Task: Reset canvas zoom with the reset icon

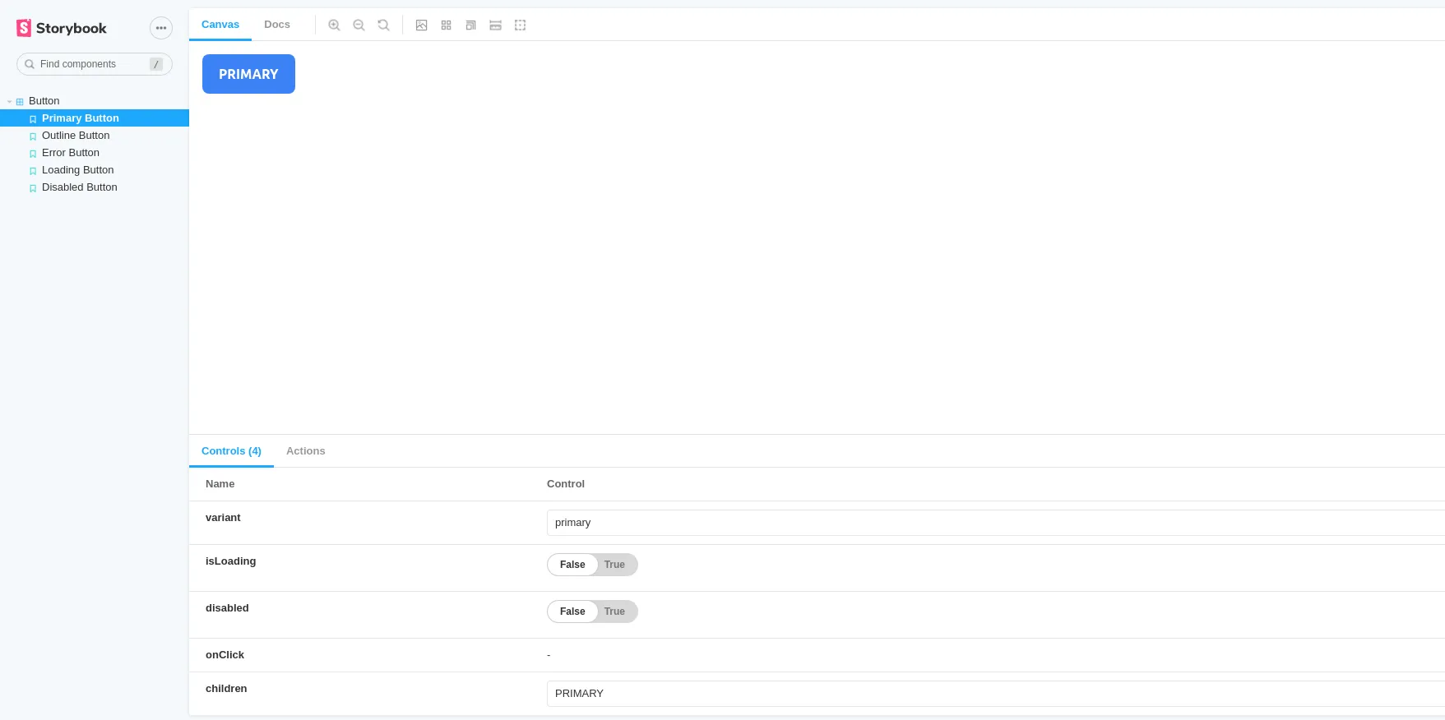Action: 383,25
